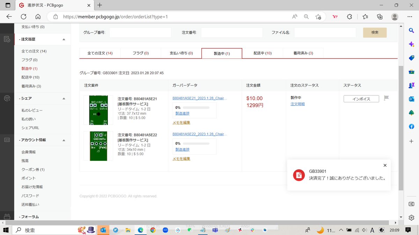Image resolution: width=419 pixels, height=235 pixels.
Task: Switch to the 配送中 (10) tab
Action: pos(262,53)
